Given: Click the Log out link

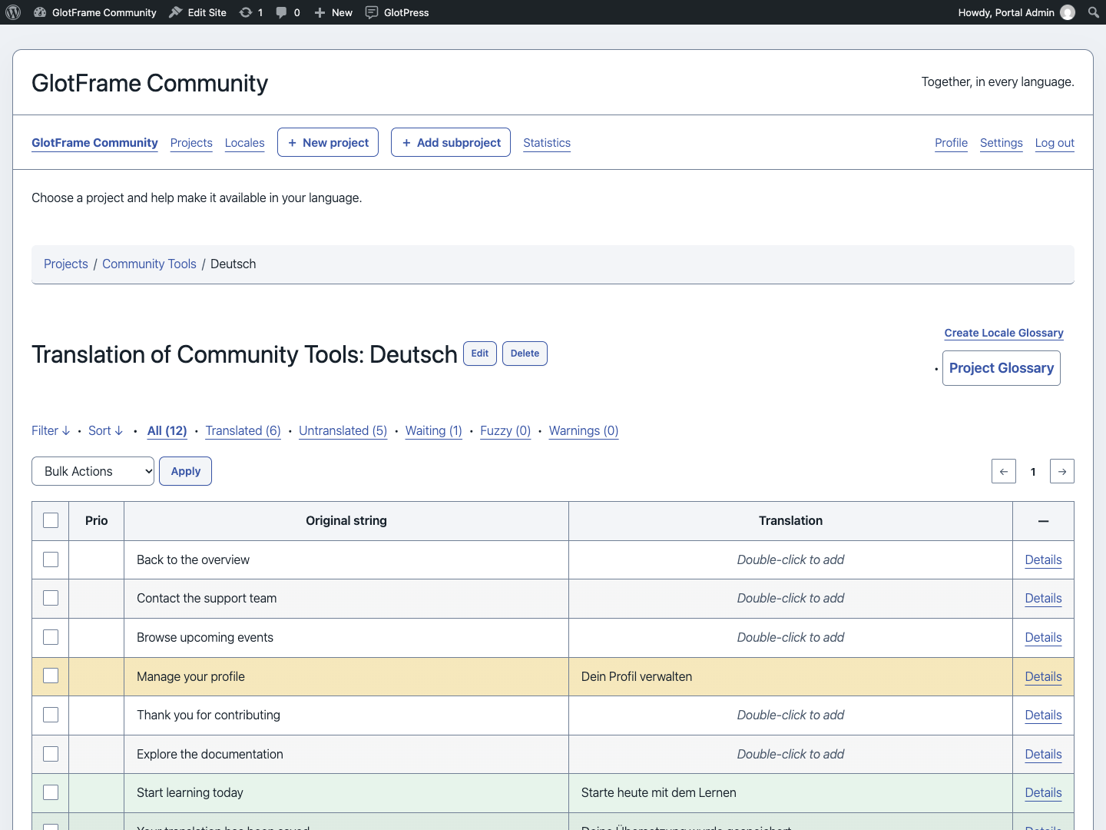Looking at the screenshot, I should tap(1055, 143).
